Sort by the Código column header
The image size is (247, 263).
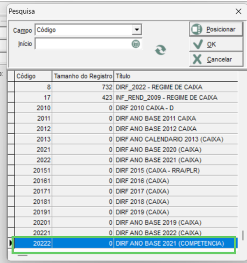pyautogui.click(x=33, y=76)
